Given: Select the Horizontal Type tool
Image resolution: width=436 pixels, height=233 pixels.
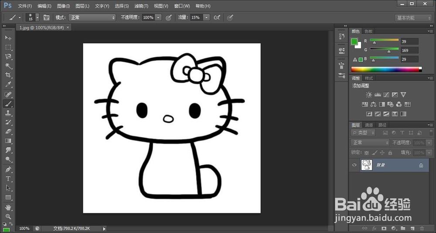Looking at the screenshot, I should tap(8, 179).
